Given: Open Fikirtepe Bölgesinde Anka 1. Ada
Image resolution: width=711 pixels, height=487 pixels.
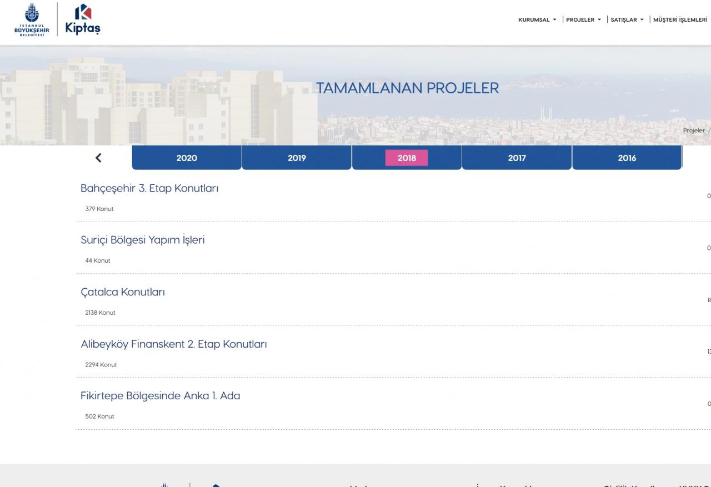Looking at the screenshot, I should coord(161,396).
